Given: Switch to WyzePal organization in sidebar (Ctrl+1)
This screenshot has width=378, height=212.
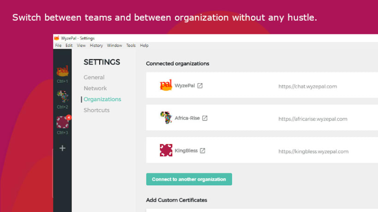Looking at the screenshot, I should 62,71.
